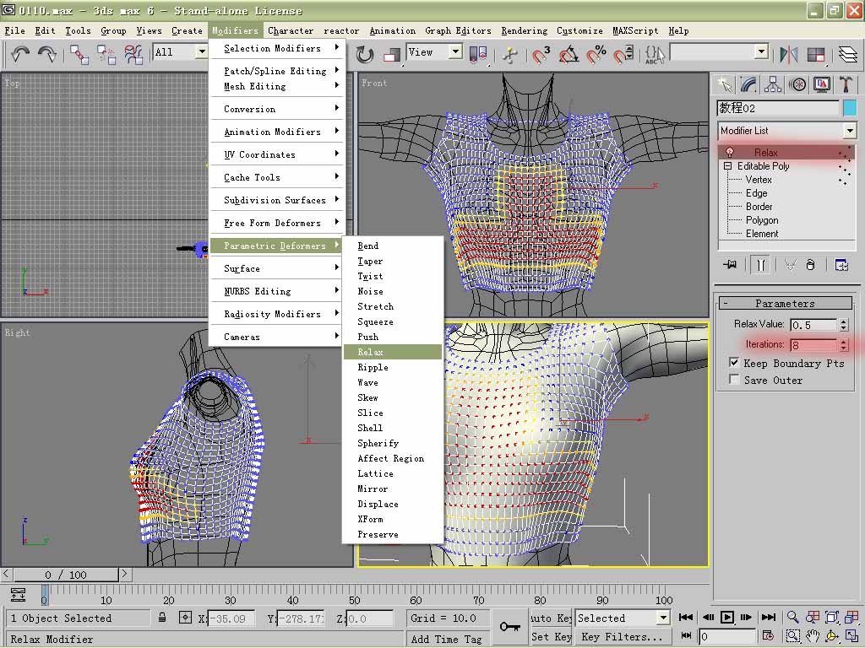The image size is (865, 648).
Task: Toggle the Spinner Snap magnet
Action: [x=623, y=55]
